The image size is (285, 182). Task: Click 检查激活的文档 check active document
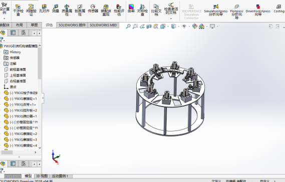tap(171, 8)
